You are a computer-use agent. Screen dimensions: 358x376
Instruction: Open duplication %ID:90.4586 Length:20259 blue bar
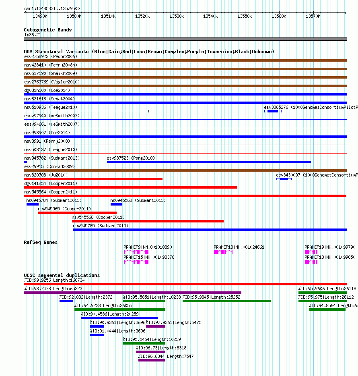click(x=119, y=318)
